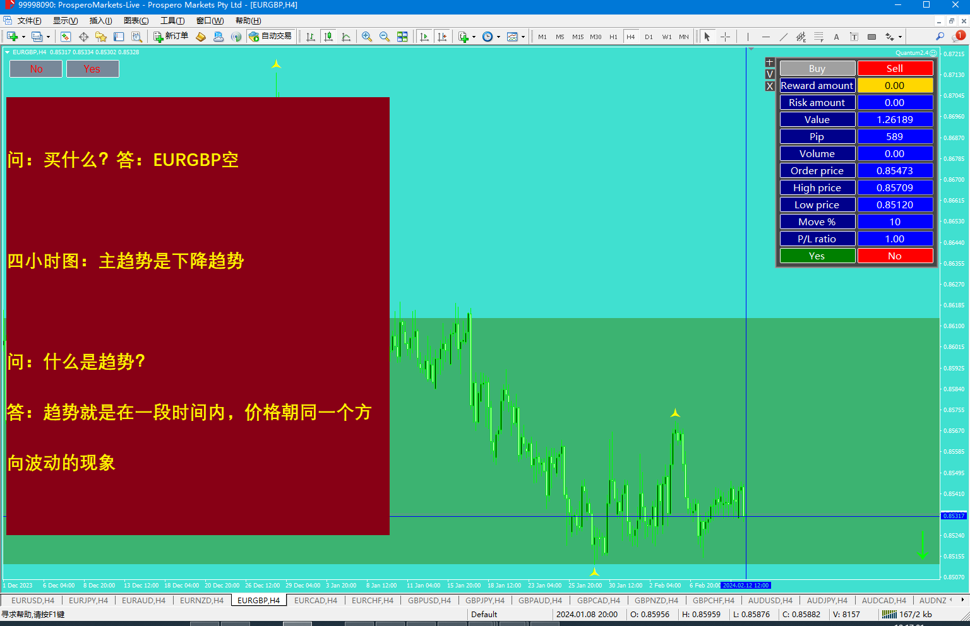The height and width of the screenshot is (626, 970).
Task: Zoom out on the chart
Action: tap(385, 37)
